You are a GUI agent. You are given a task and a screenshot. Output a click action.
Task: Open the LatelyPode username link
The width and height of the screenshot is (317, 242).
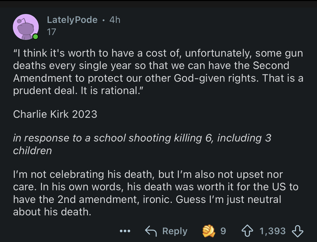72,20
